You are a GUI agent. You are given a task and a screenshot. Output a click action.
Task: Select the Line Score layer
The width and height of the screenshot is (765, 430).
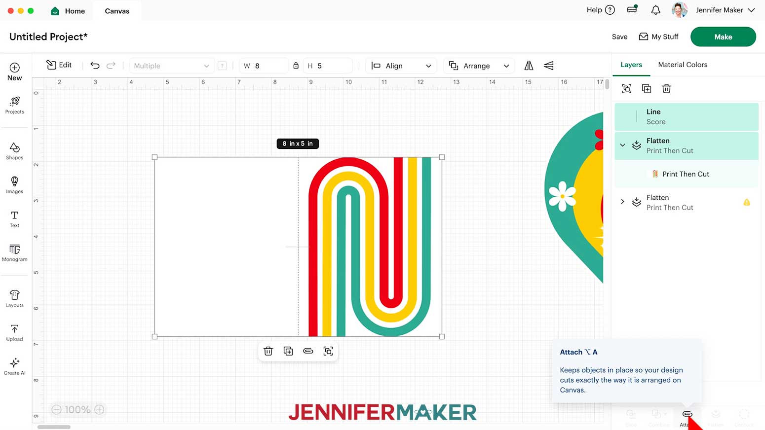coord(686,117)
